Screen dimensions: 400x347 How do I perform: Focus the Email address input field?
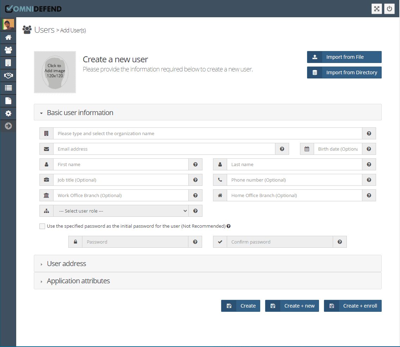pyautogui.click(x=164, y=149)
